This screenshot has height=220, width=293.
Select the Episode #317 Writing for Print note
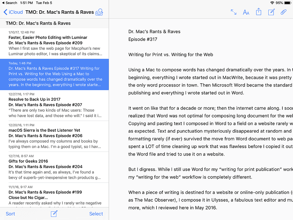tap(54, 74)
